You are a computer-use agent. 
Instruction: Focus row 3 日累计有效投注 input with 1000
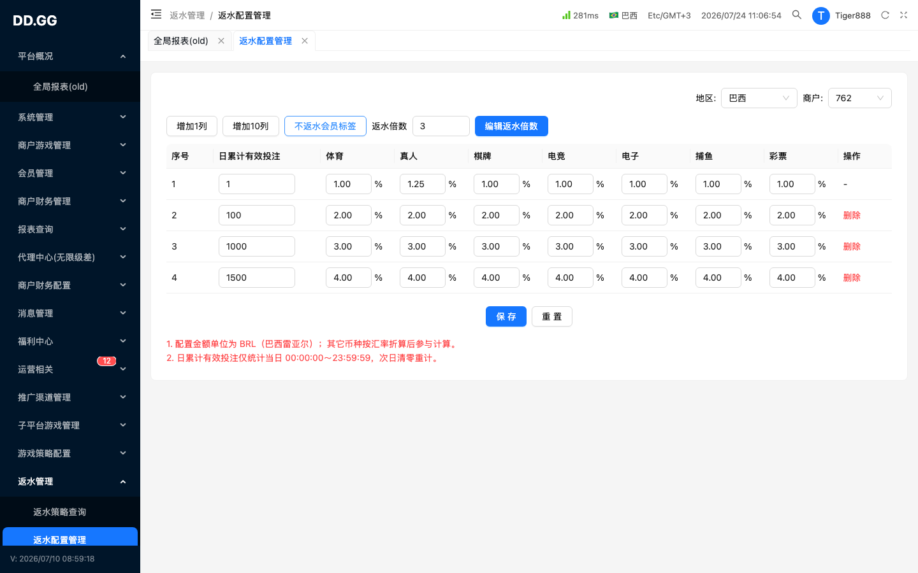pos(257,246)
